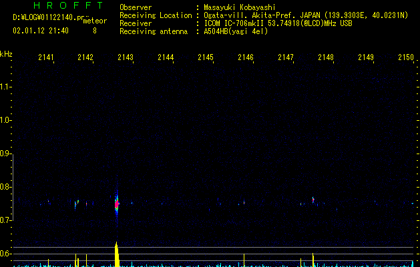Image resolution: width=420 pixels, height=267 pixels.
Task: Click the tall yellow power peak at 2143
Action: [x=116, y=254]
